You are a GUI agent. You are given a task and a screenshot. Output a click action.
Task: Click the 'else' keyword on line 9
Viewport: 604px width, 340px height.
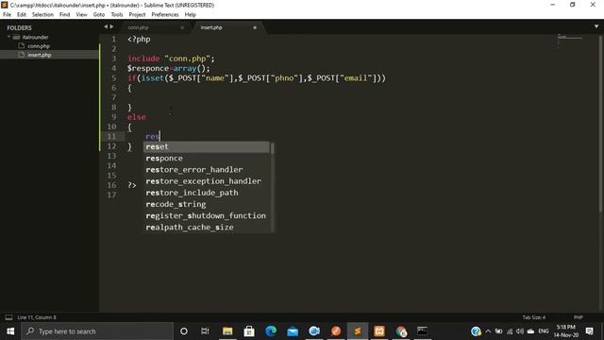(x=136, y=117)
